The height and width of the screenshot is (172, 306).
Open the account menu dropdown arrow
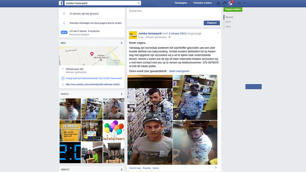244,3
